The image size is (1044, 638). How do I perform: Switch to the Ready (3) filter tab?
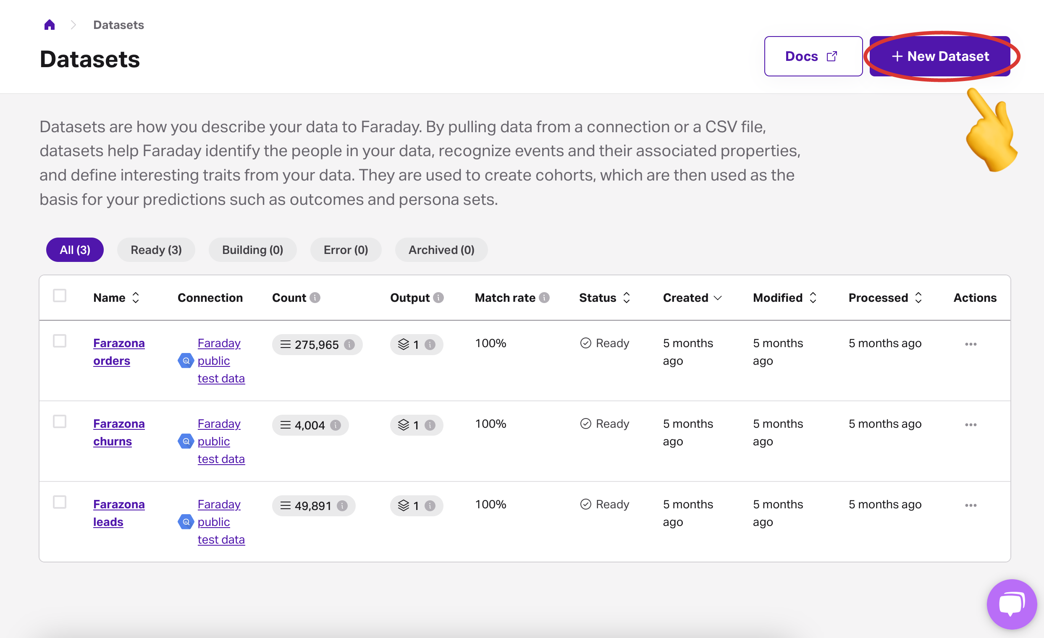click(156, 250)
